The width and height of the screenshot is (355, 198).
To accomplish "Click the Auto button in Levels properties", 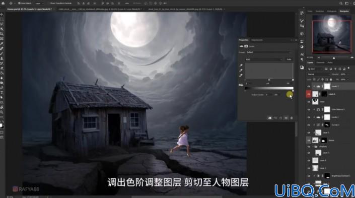I will point(289,59).
